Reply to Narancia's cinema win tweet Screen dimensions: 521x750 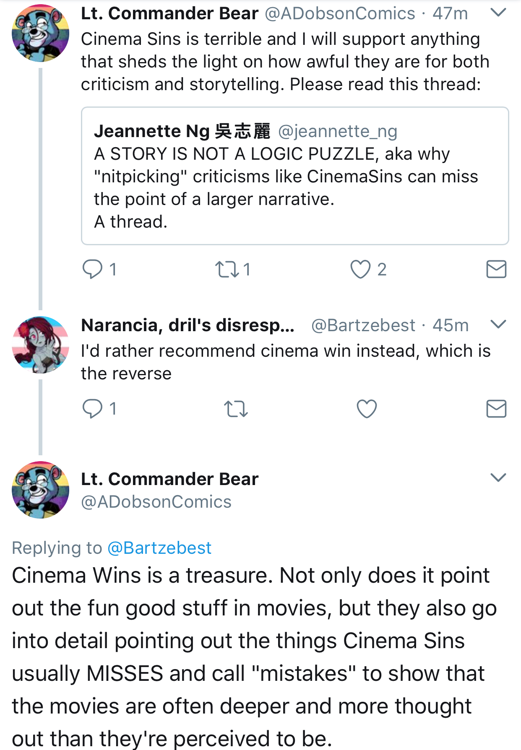(x=93, y=409)
